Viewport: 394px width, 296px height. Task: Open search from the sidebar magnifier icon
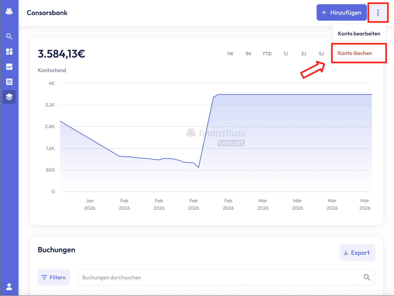9,36
